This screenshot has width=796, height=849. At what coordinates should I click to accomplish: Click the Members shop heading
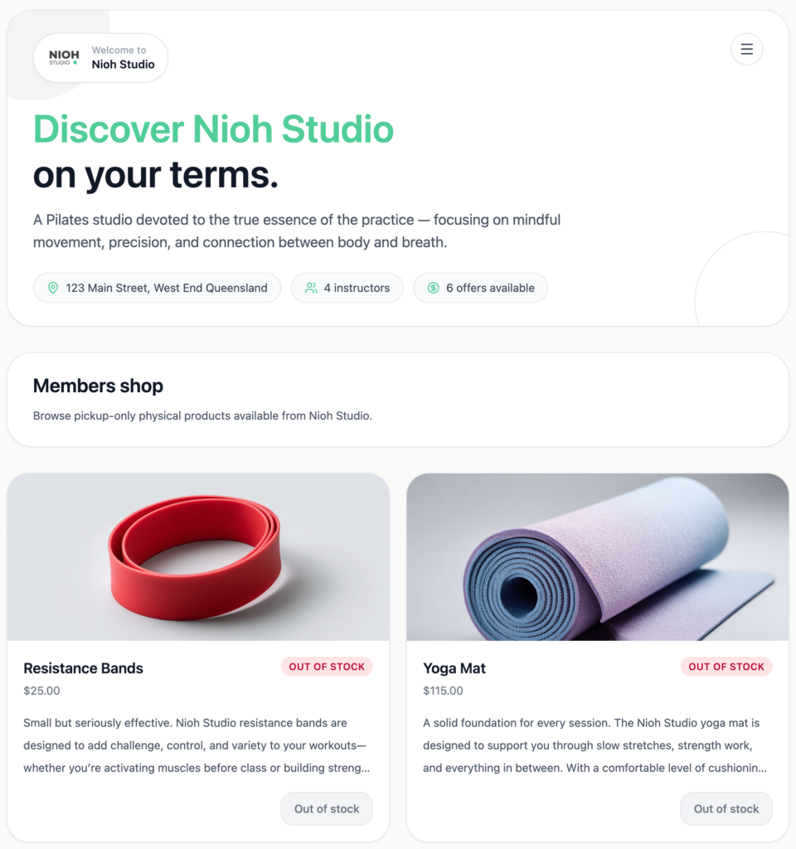[x=98, y=386]
